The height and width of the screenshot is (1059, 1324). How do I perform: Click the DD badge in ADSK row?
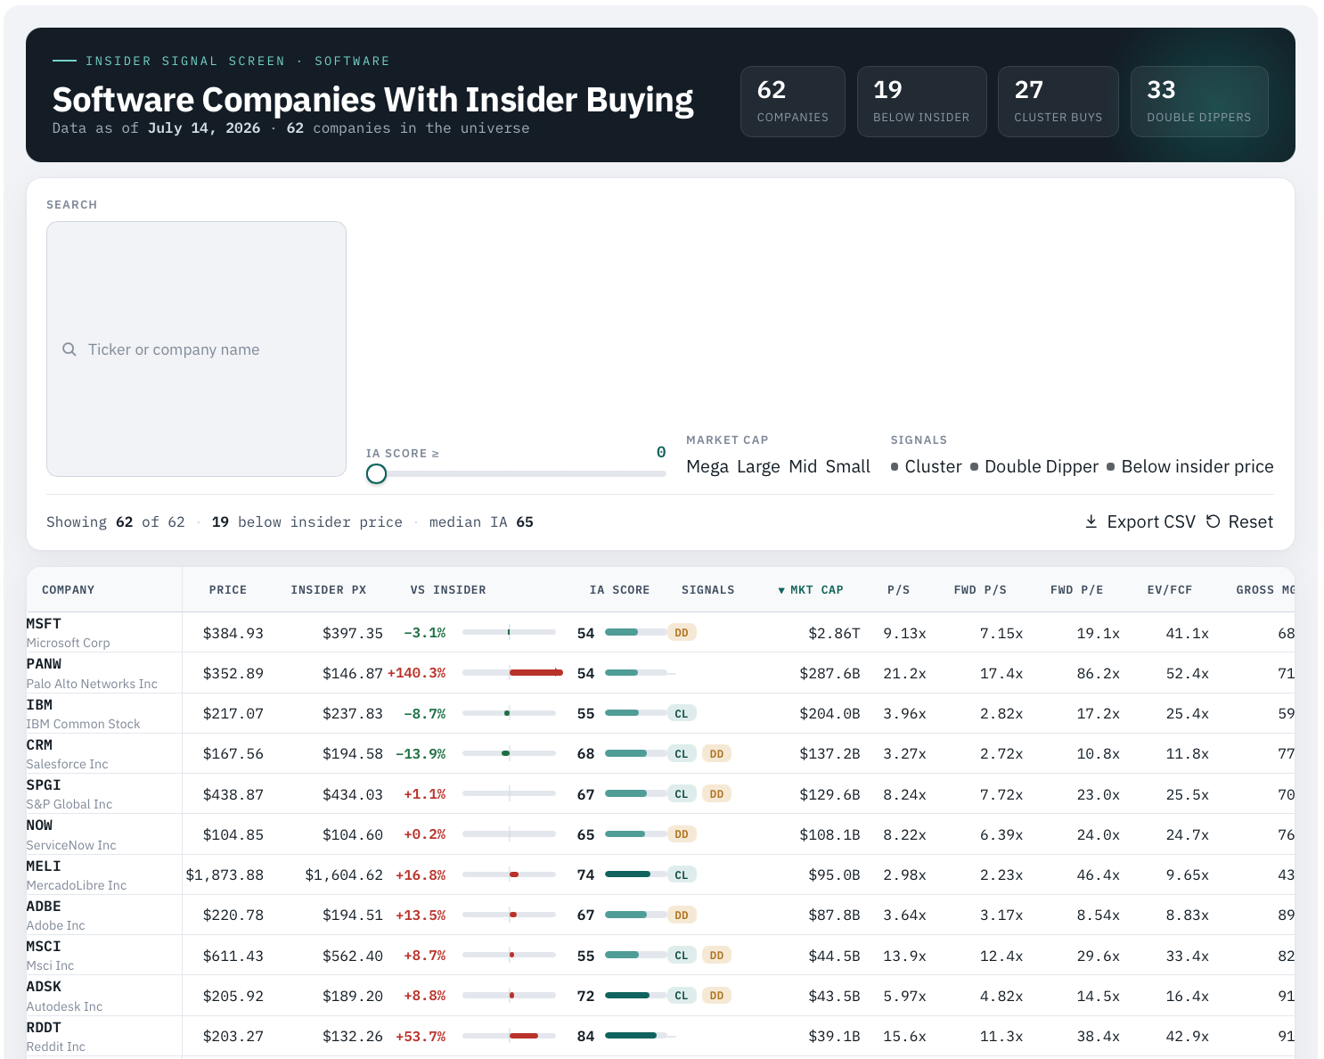[716, 995]
